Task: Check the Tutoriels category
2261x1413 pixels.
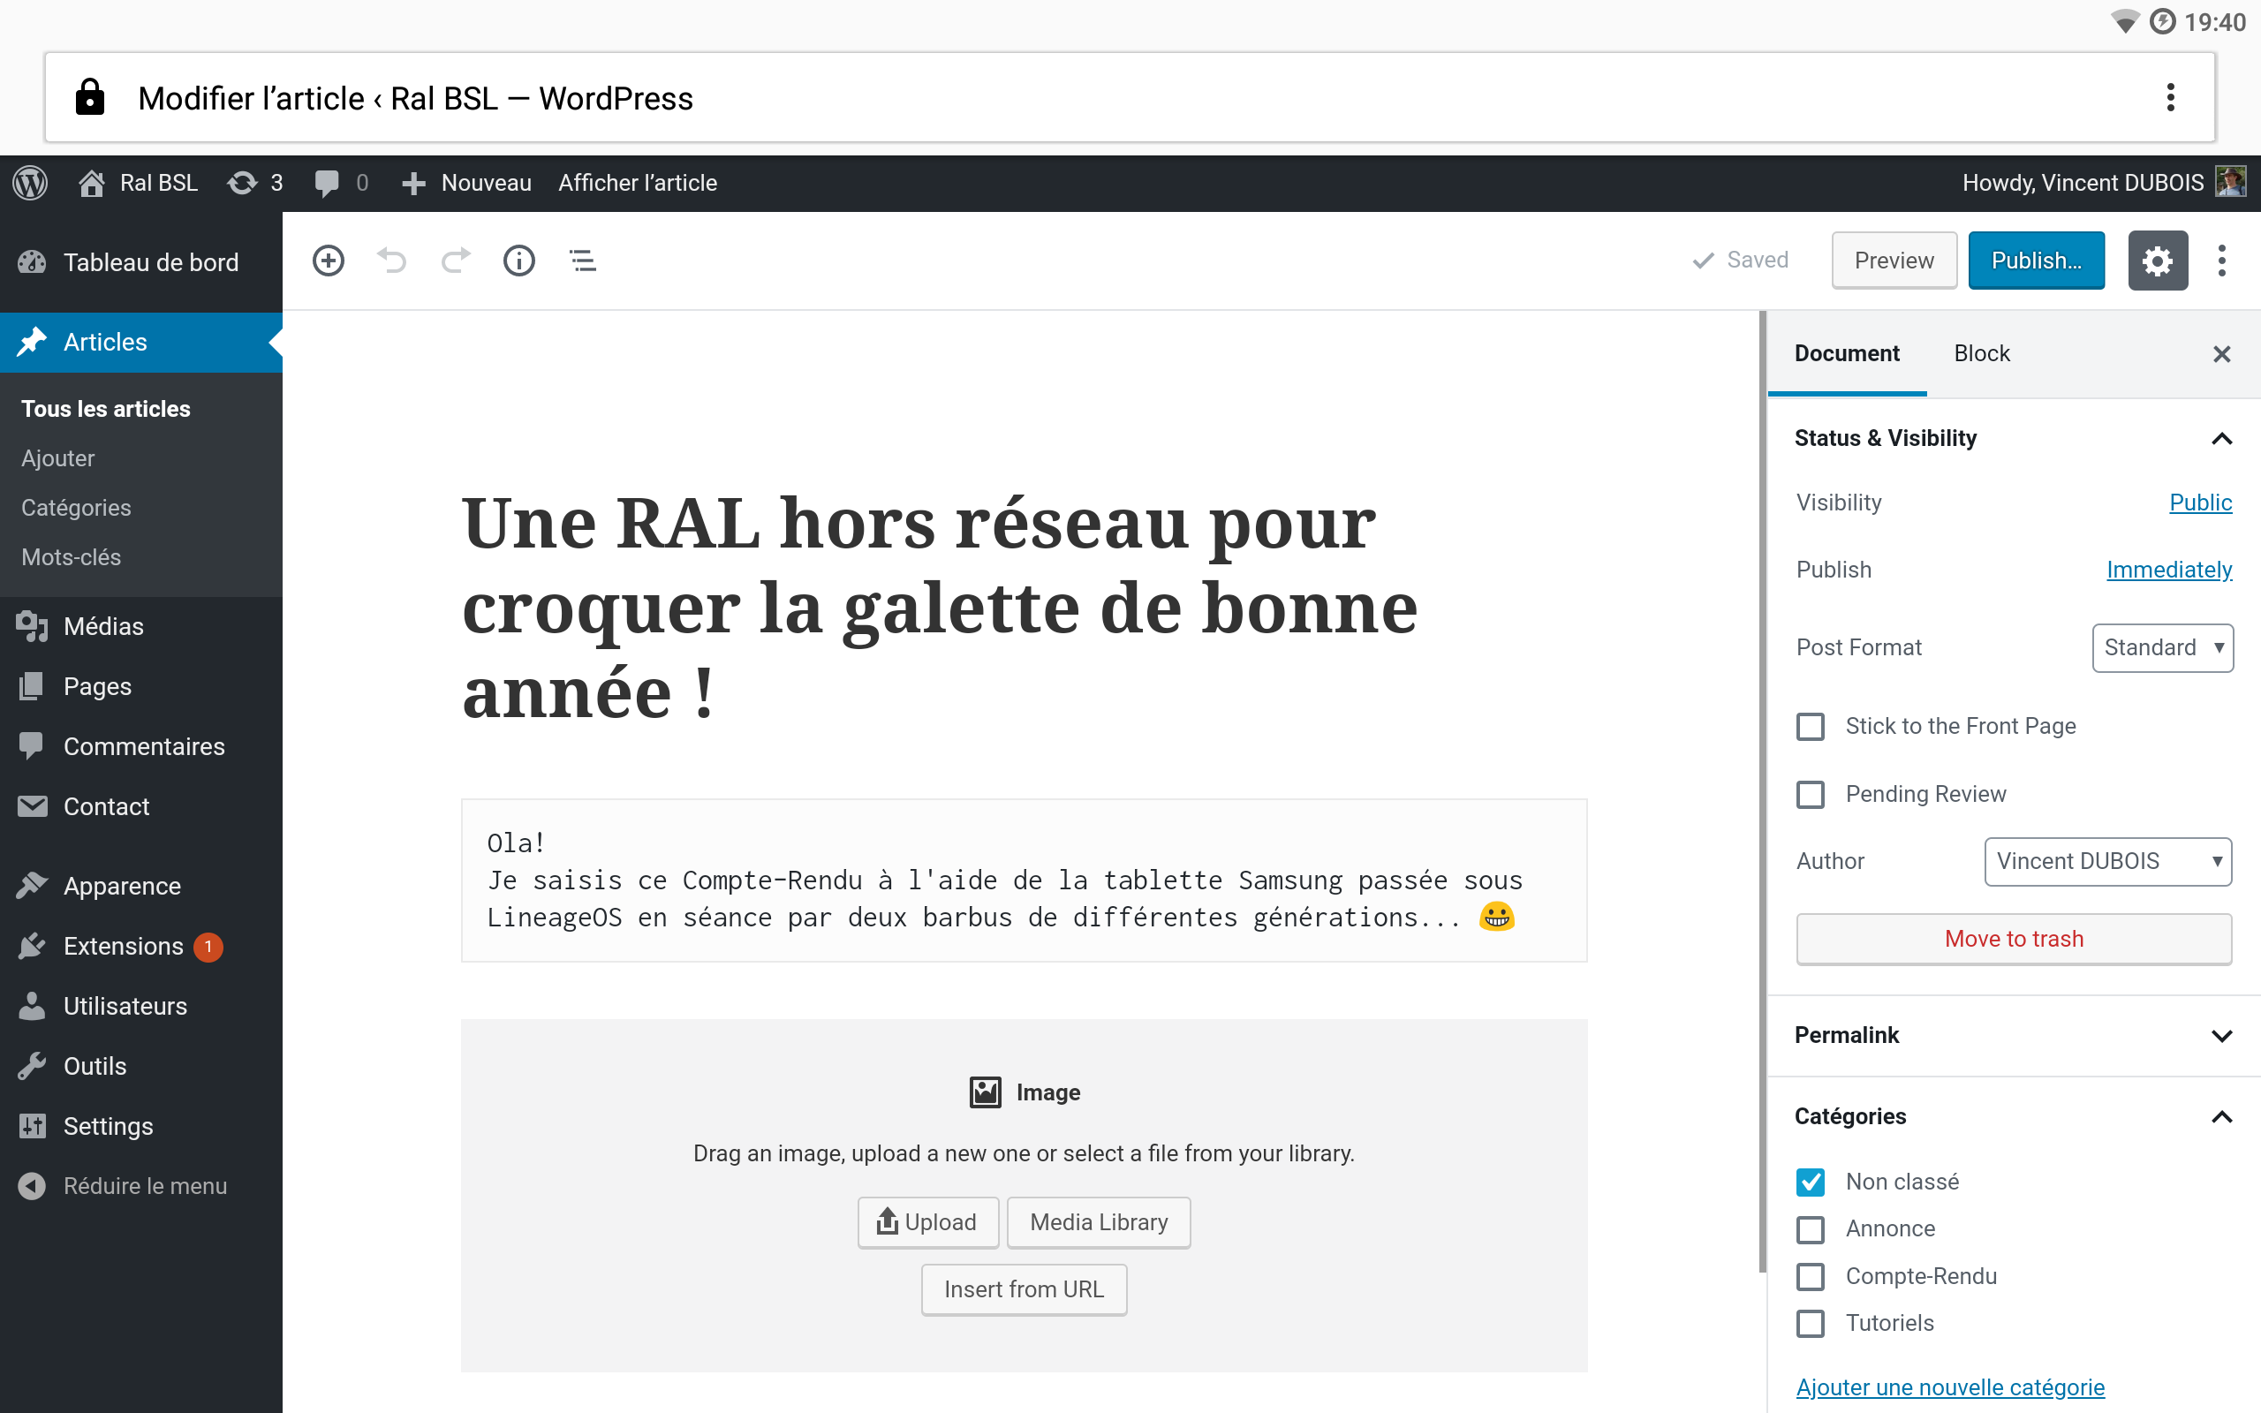Action: tap(1811, 1323)
